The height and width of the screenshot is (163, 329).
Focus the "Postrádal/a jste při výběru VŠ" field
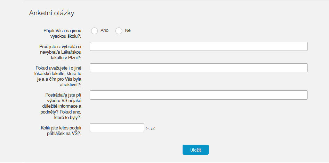point(199,95)
